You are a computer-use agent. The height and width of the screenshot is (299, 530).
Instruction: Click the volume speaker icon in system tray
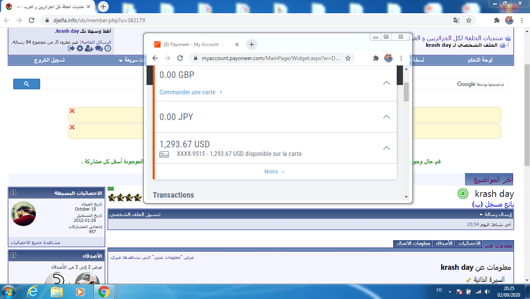point(487,291)
